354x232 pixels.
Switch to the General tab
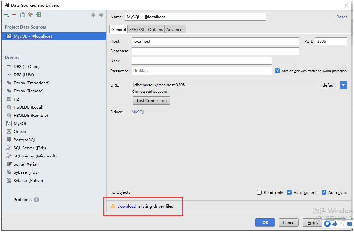pos(119,29)
